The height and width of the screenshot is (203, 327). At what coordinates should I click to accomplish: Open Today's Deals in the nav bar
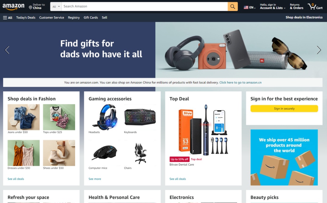pos(26,18)
